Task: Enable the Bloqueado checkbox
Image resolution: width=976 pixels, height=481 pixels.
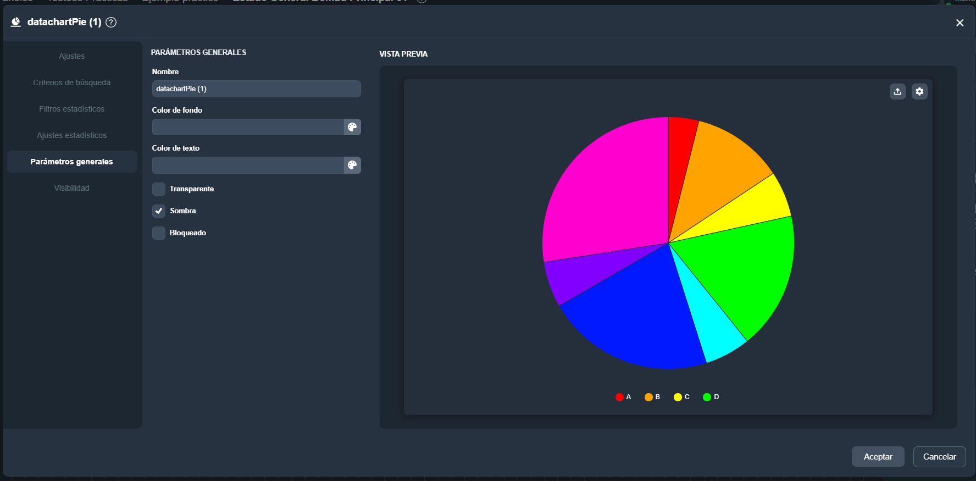Action: (159, 233)
